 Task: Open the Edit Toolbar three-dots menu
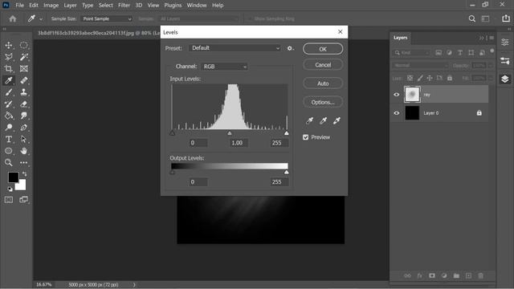pos(23,162)
